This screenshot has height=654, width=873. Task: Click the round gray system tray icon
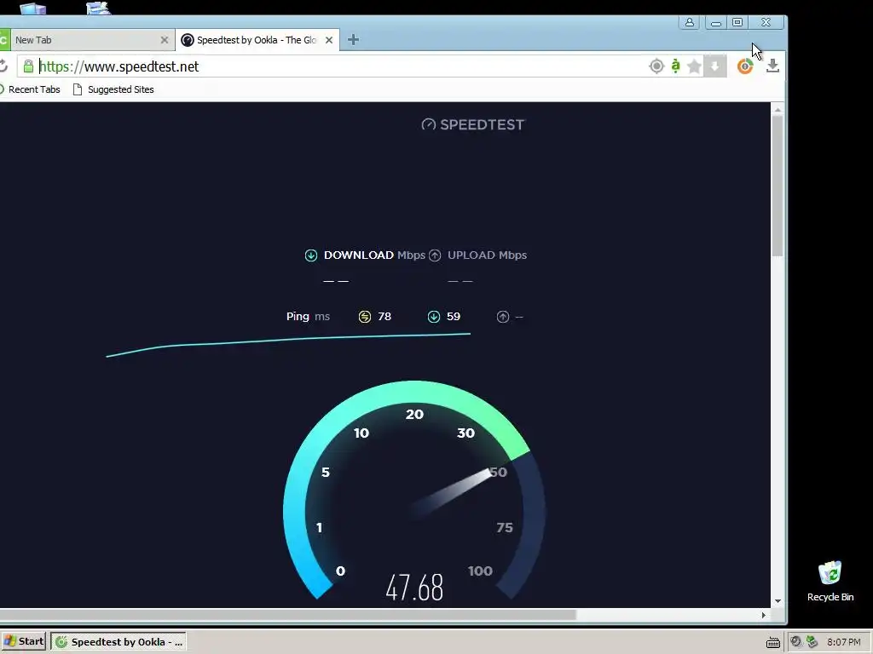tap(796, 642)
